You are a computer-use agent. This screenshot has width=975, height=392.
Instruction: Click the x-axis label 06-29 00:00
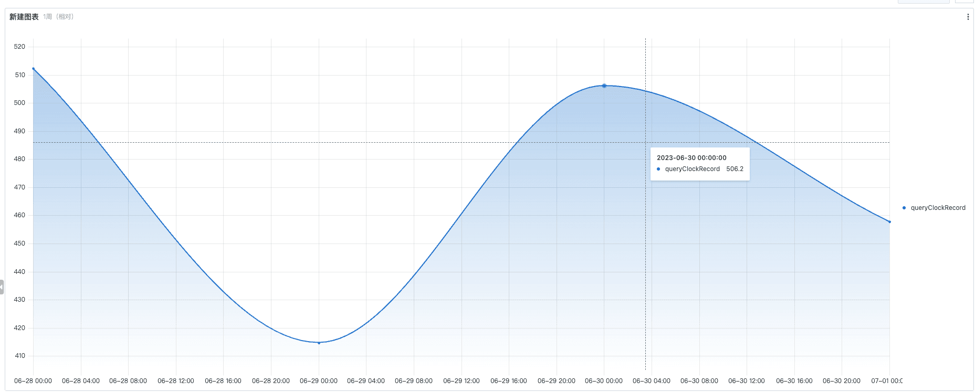(x=319, y=381)
